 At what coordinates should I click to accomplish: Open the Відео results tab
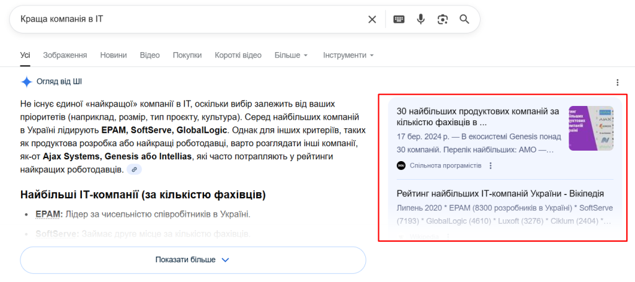pyautogui.click(x=149, y=55)
